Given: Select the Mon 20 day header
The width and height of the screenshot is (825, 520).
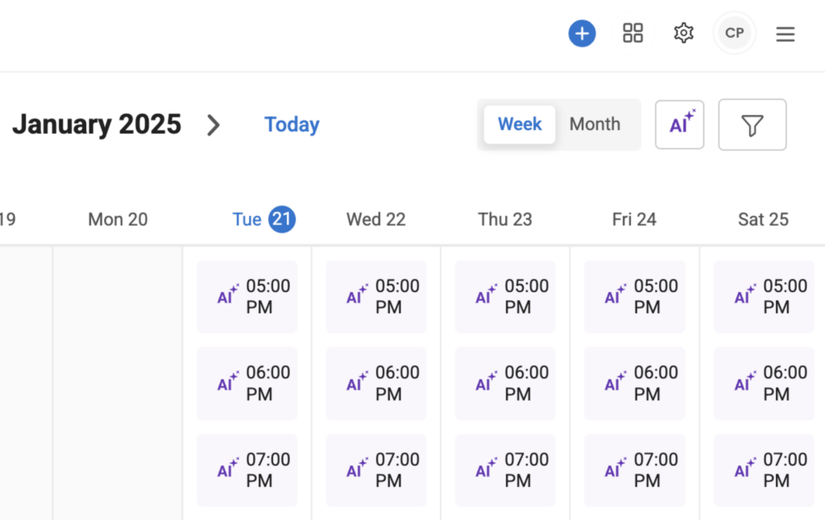Looking at the screenshot, I should tap(118, 219).
